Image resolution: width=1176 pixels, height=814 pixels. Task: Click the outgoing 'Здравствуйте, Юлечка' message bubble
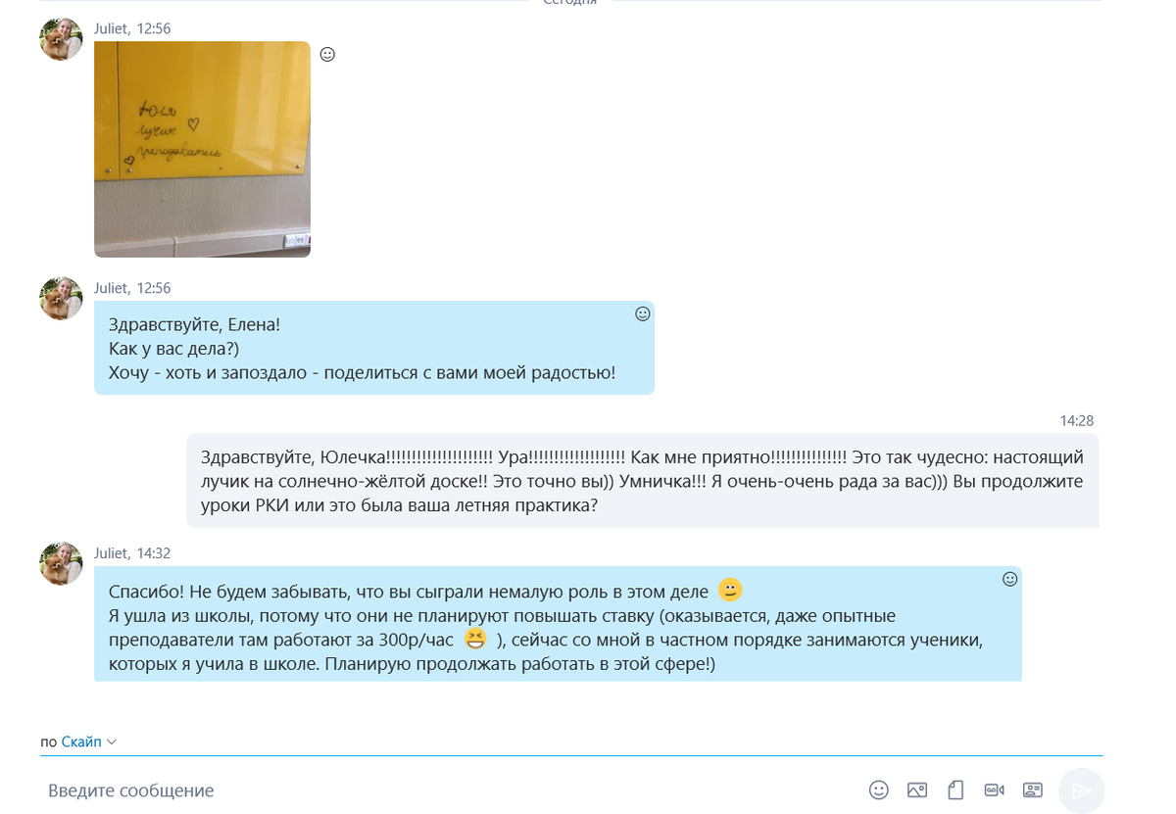click(x=643, y=482)
